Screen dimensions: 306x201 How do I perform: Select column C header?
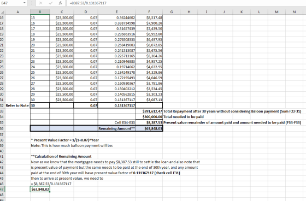[62, 12]
